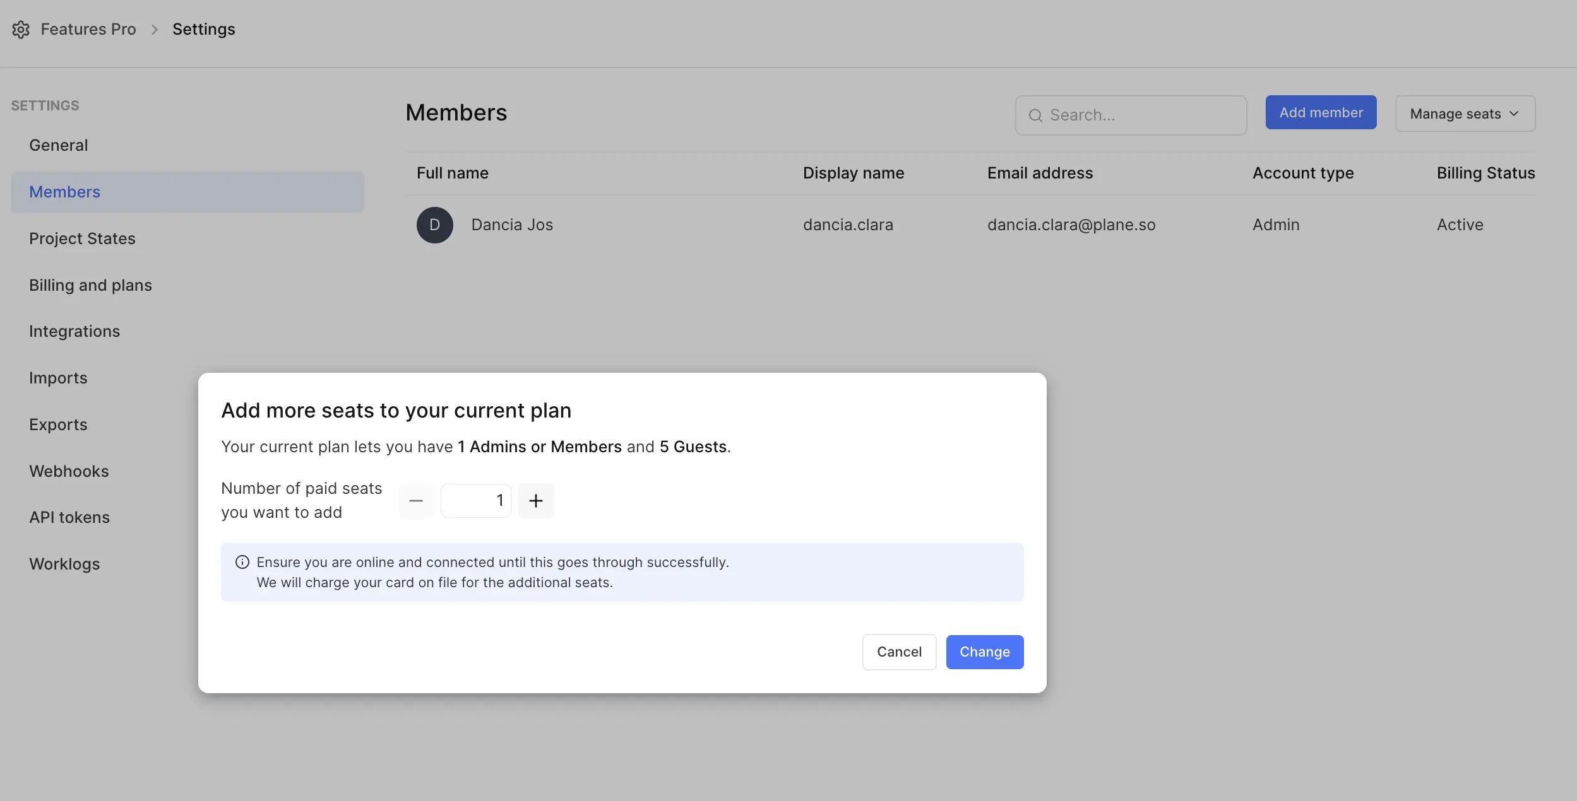The width and height of the screenshot is (1577, 801).
Task: Click the info circle icon in notice box
Action: 242,561
